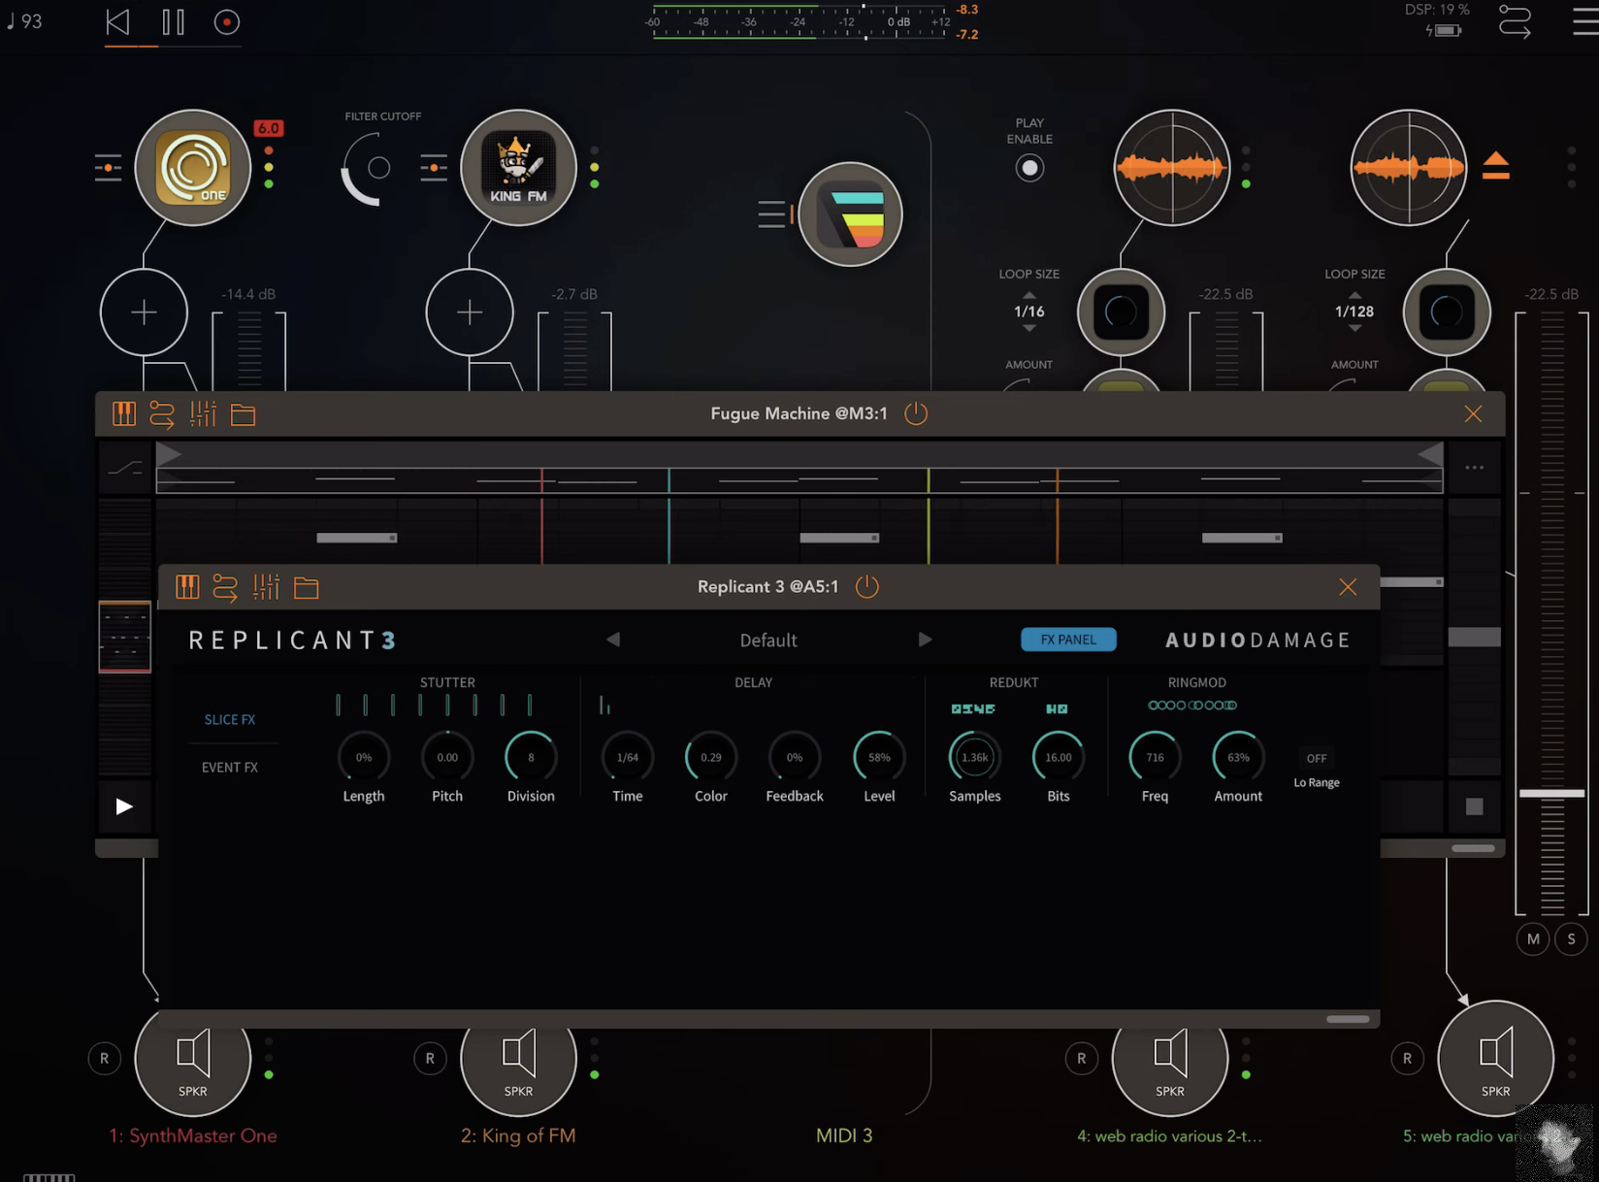Solo channel 5 with the S button
Screen dimensions: 1599x1182
click(1571, 938)
